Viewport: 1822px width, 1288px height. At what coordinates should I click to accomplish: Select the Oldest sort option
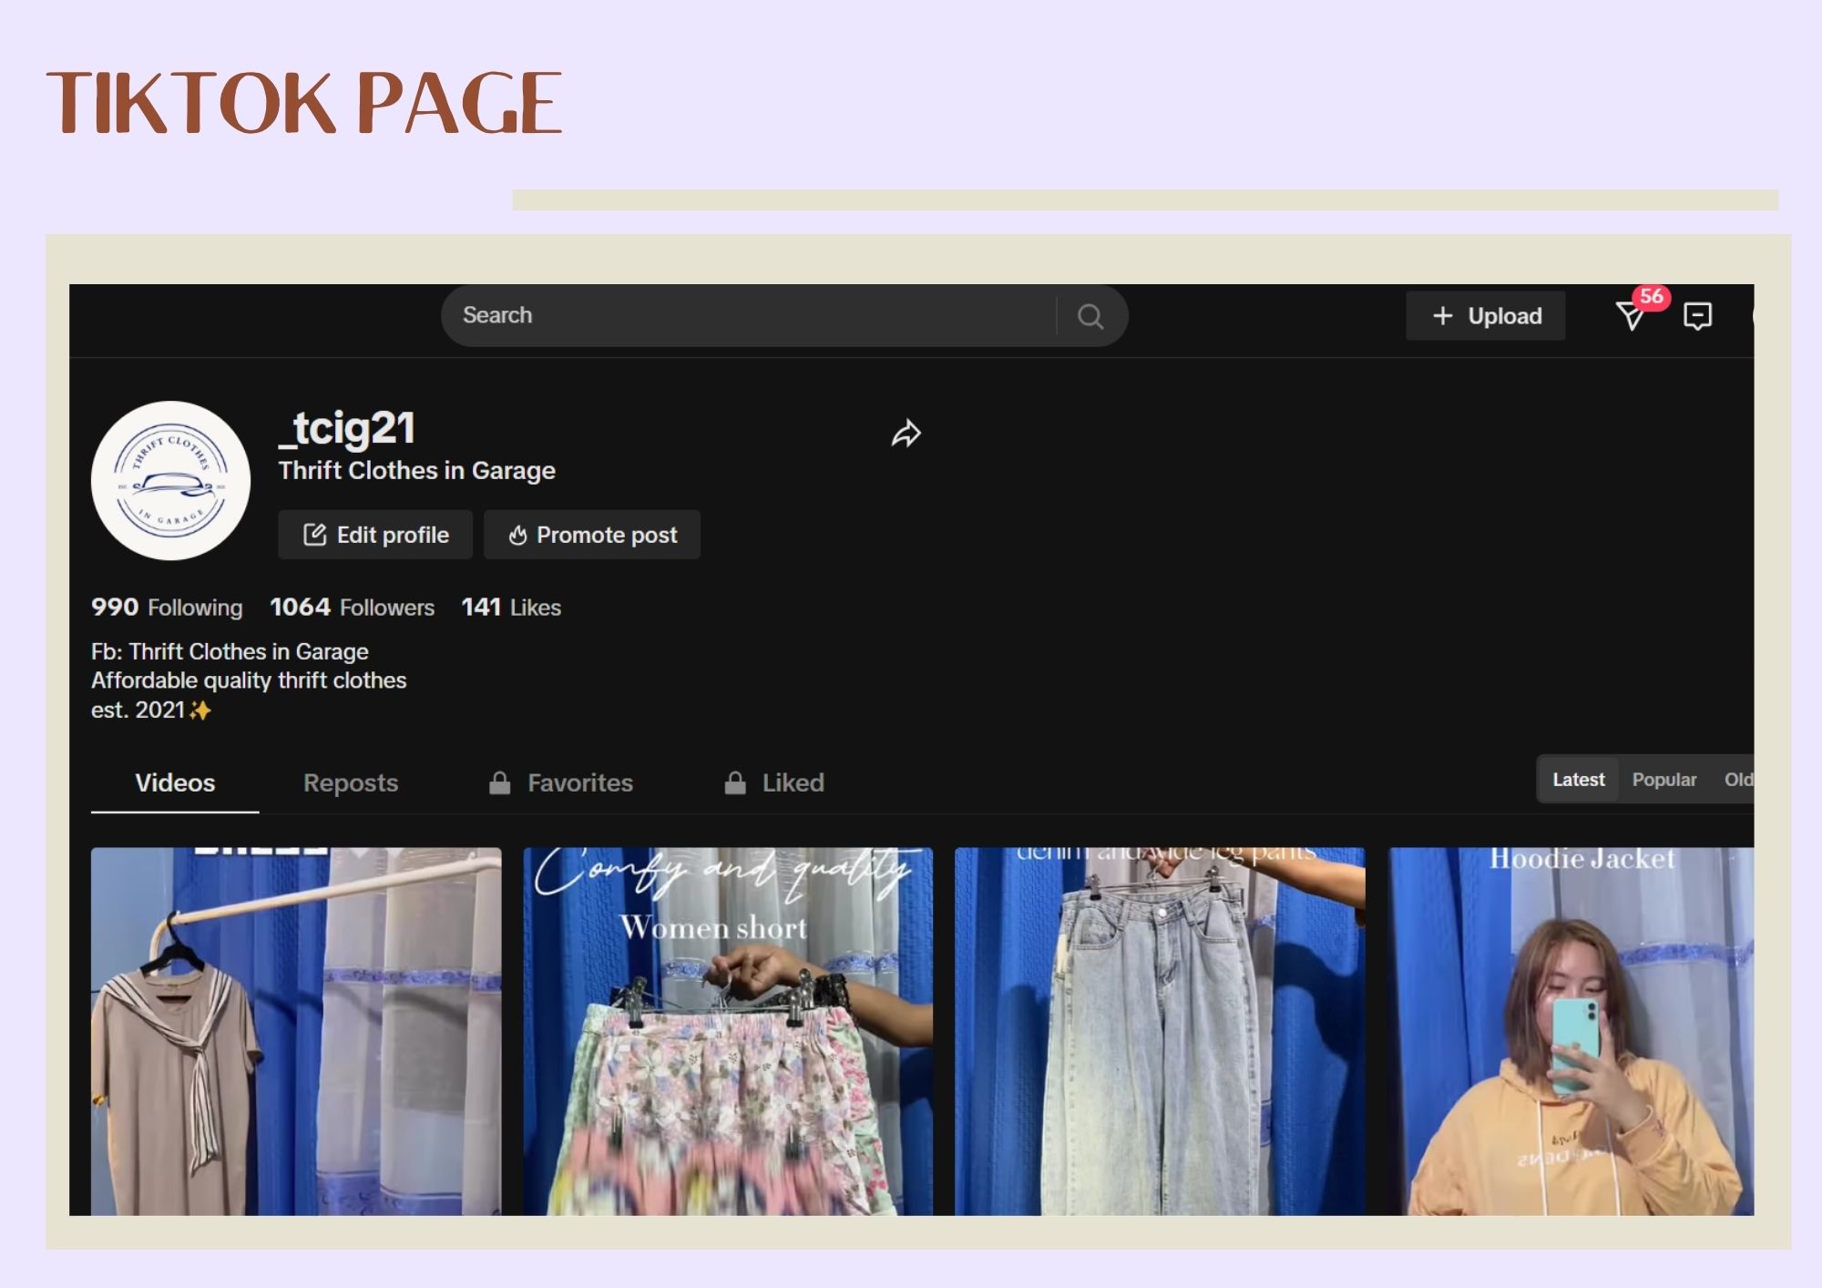coord(1736,780)
